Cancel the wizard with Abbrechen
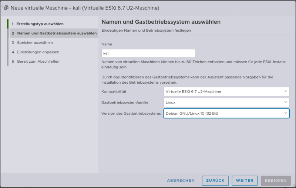The width and height of the screenshot is (296, 188). pos(181,181)
